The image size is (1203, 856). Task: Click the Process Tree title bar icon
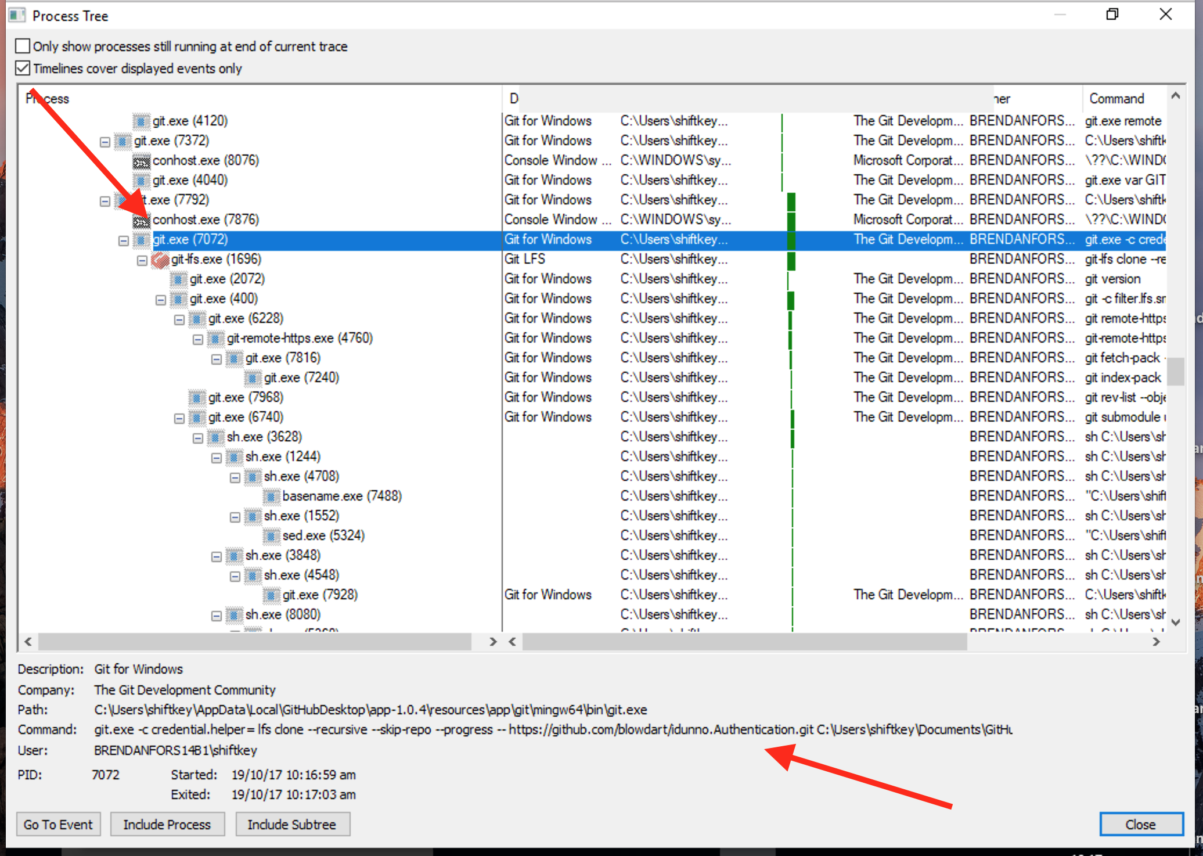[x=17, y=15]
